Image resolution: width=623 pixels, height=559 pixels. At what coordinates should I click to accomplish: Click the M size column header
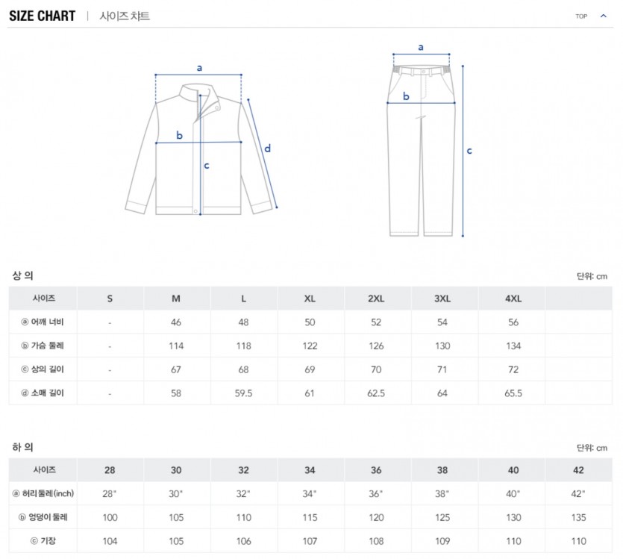click(176, 299)
